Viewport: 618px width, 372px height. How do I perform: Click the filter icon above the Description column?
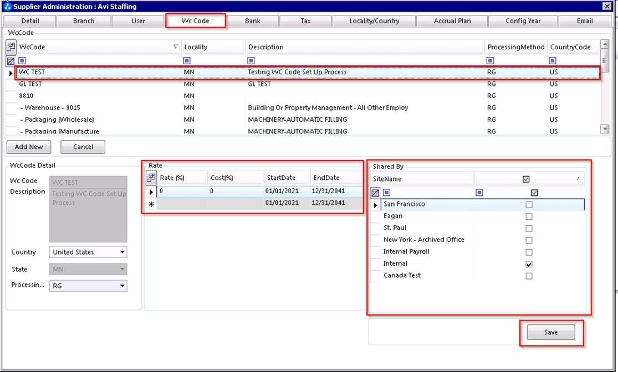click(251, 60)
